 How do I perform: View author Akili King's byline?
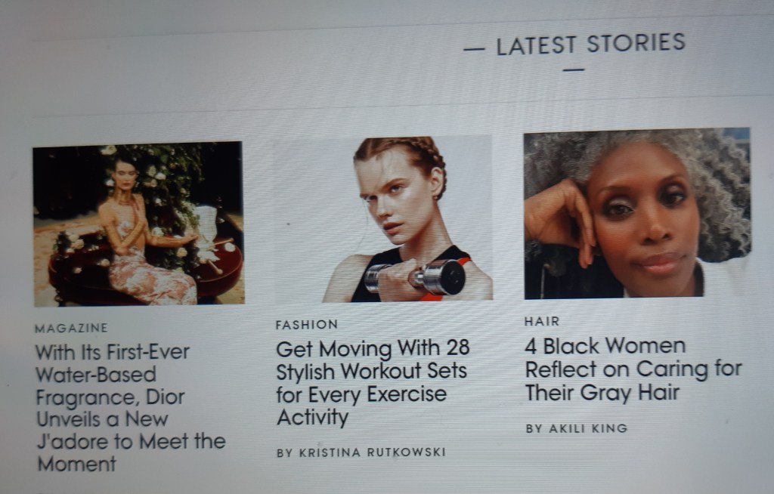pyautogui.click(x=577, y=428)
